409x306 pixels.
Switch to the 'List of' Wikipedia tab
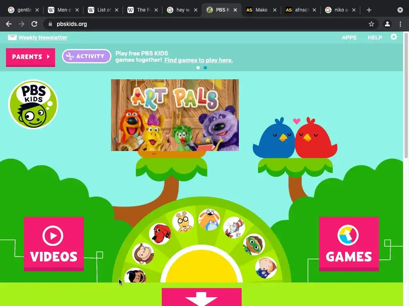pyautogui.click(x=103, y=10)
